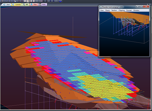Toggle the highlighted clipping mode toolbar button
This screenshot has width=152, height=111.
[x=28, y=1]
